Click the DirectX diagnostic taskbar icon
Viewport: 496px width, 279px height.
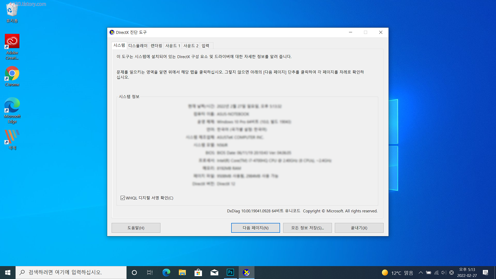246,272
